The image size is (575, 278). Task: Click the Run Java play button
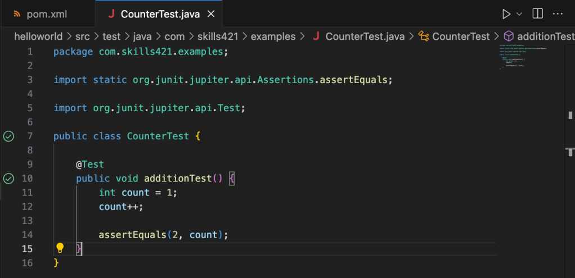[x=506, y=13]
